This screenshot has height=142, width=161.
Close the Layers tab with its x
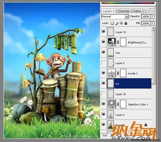point(114,11)
